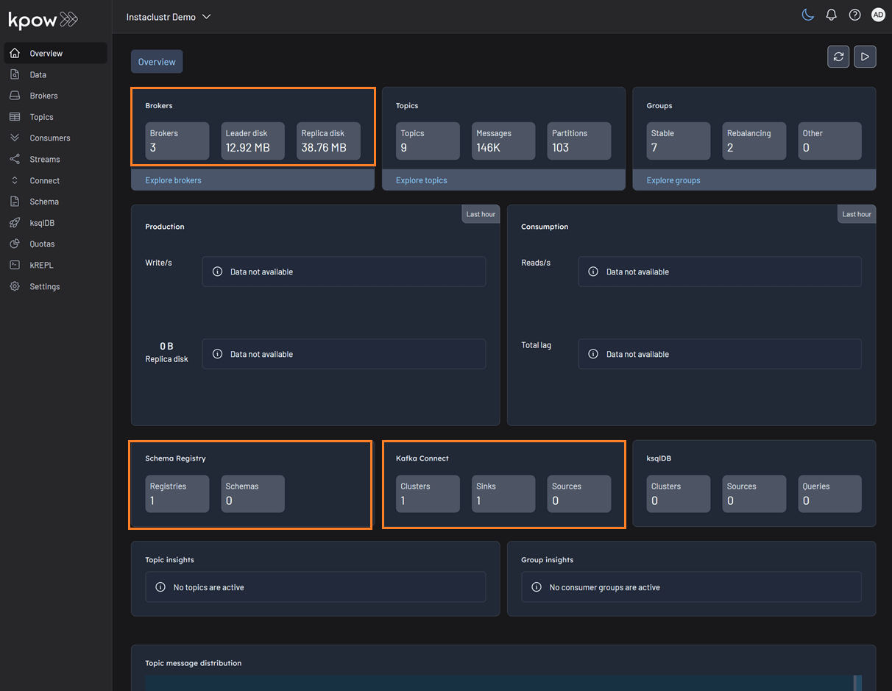Click info icon in Total lag data box
This screenshot has height=691, width=892.
click(x=593, y=354)
